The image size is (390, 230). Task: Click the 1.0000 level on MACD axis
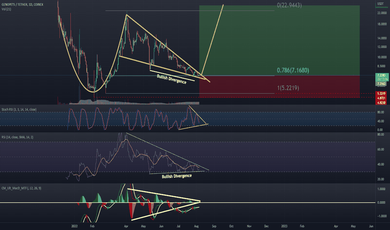click(382, 189)
